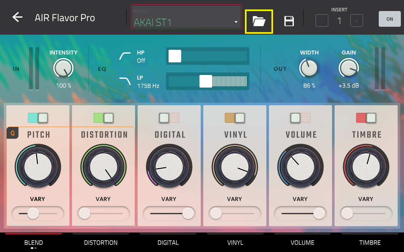Switch to the BLEND tab
This screenshot has height=252, width=404.
tap(34, 242)
